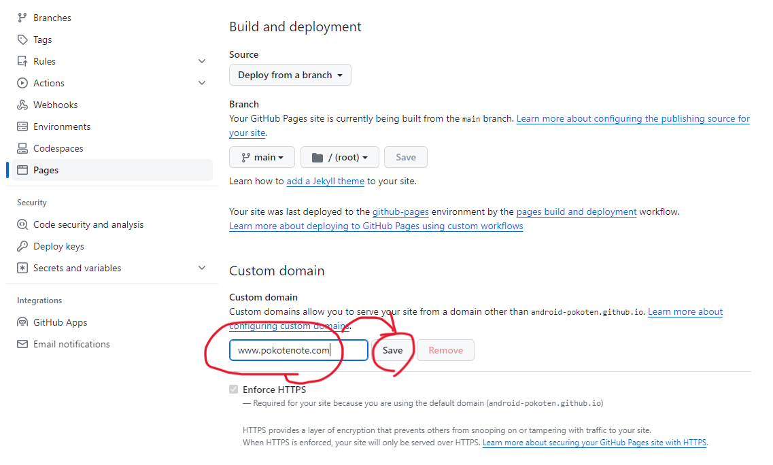Open the main branch selector dropdown
The width and height of the screenshot is (773, 465).
[x=262, y=157]
